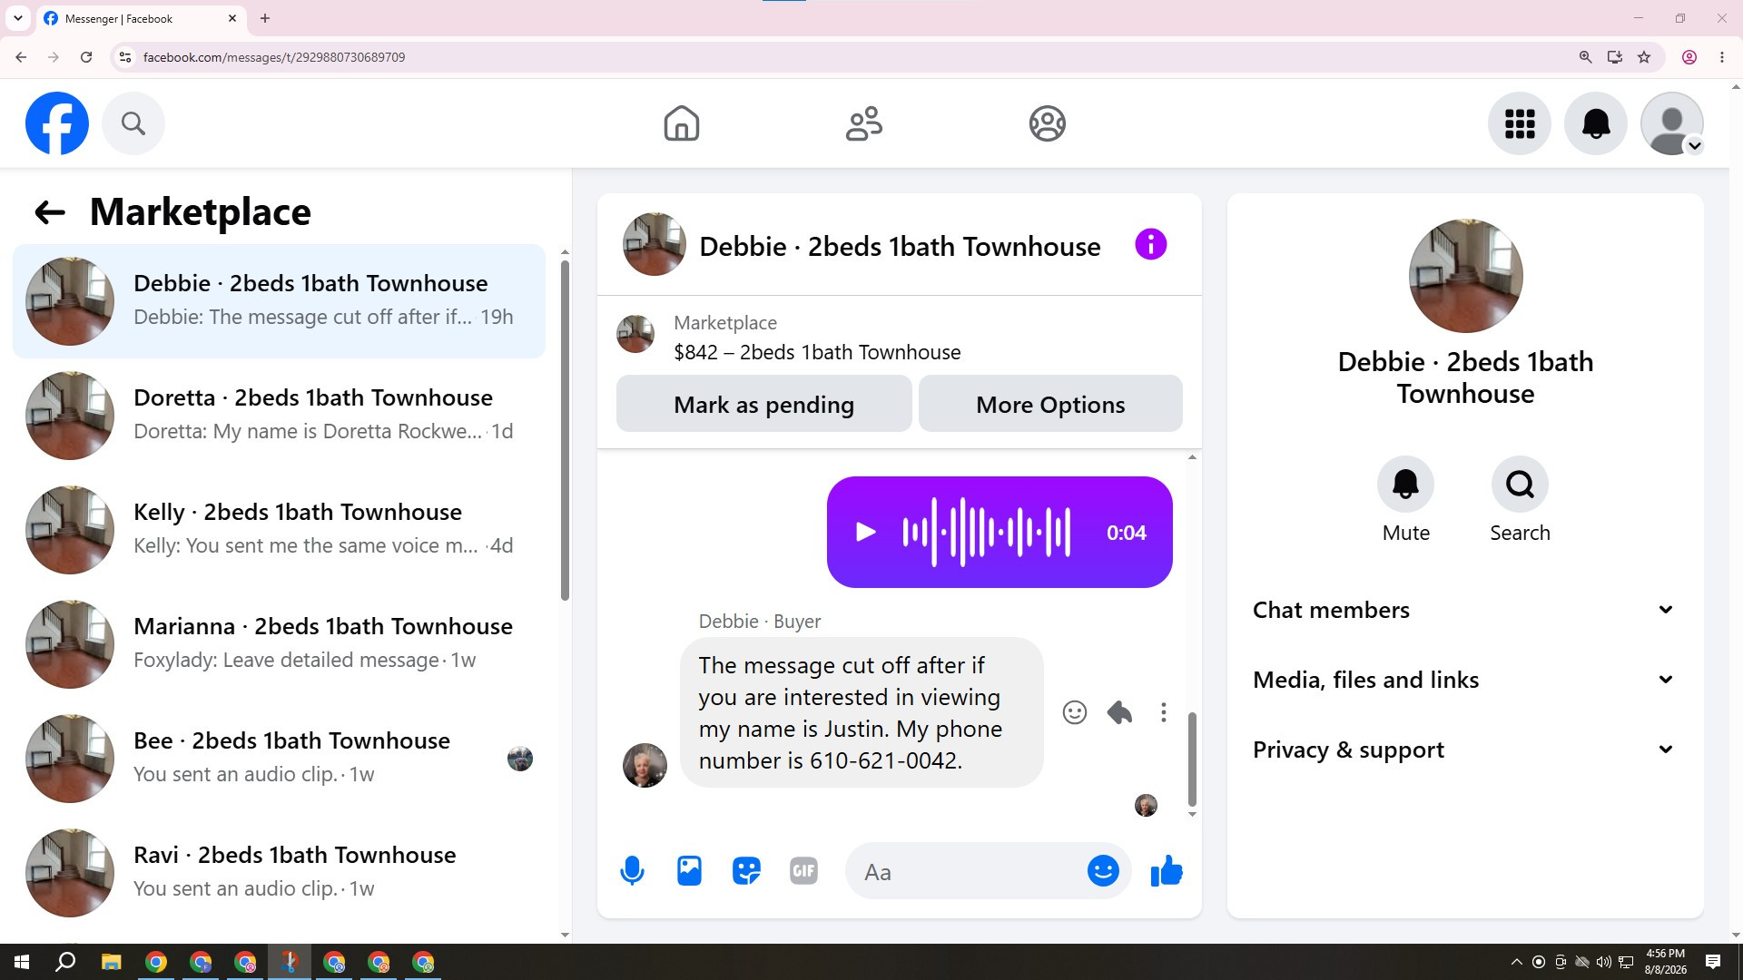Image resolution: width=1743 pixels, height=980 pixels.
Task: Open more options for Debbie's message
Action: [x=1163, y=712]
